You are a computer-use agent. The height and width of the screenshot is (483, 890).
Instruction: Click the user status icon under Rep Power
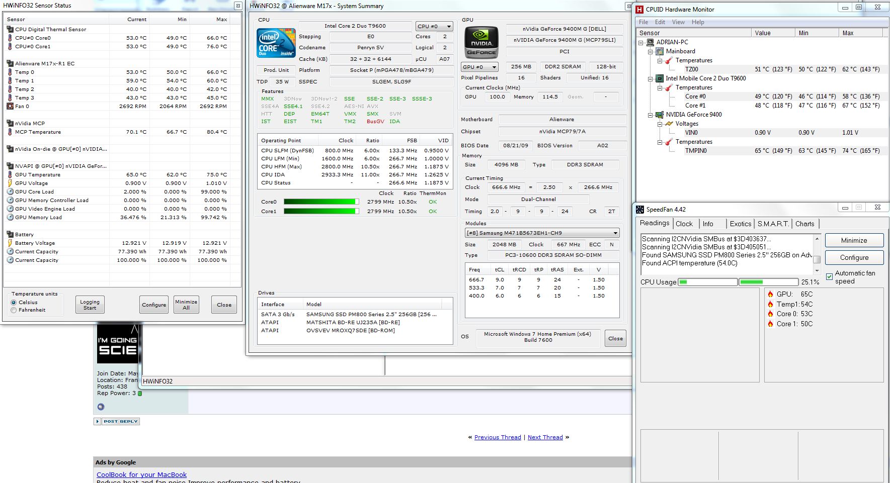(101, 407)
